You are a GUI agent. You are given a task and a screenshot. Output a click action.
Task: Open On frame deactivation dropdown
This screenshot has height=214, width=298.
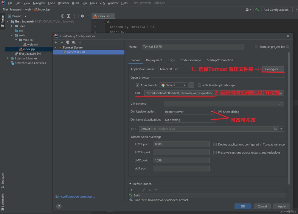tap(189, 120)
